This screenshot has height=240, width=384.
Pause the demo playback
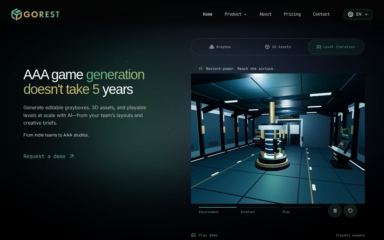coord(335,211)
